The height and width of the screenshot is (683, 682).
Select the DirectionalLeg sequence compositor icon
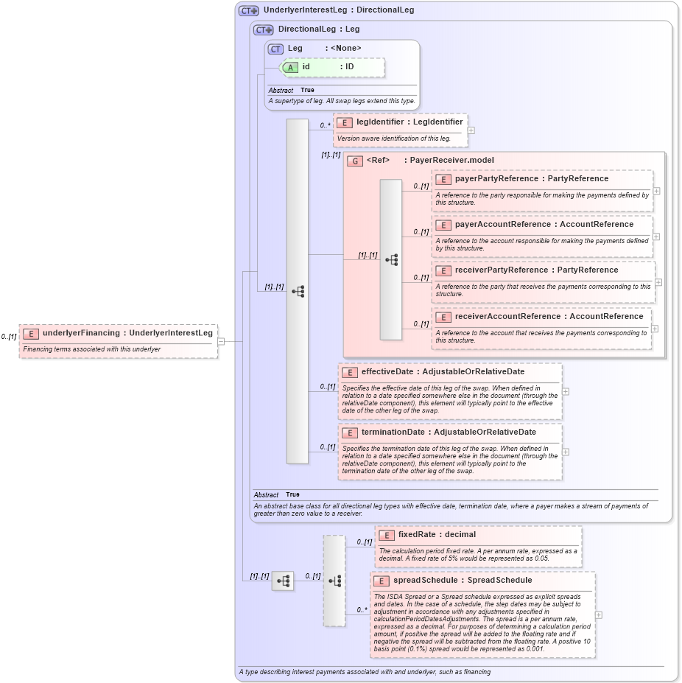click(x=298, y=292)
